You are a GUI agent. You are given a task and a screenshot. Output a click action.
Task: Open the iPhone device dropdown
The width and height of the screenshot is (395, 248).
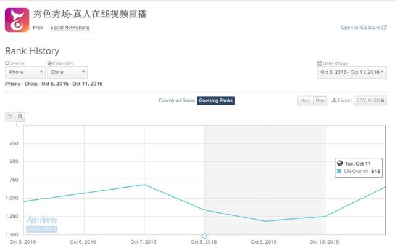25,73
